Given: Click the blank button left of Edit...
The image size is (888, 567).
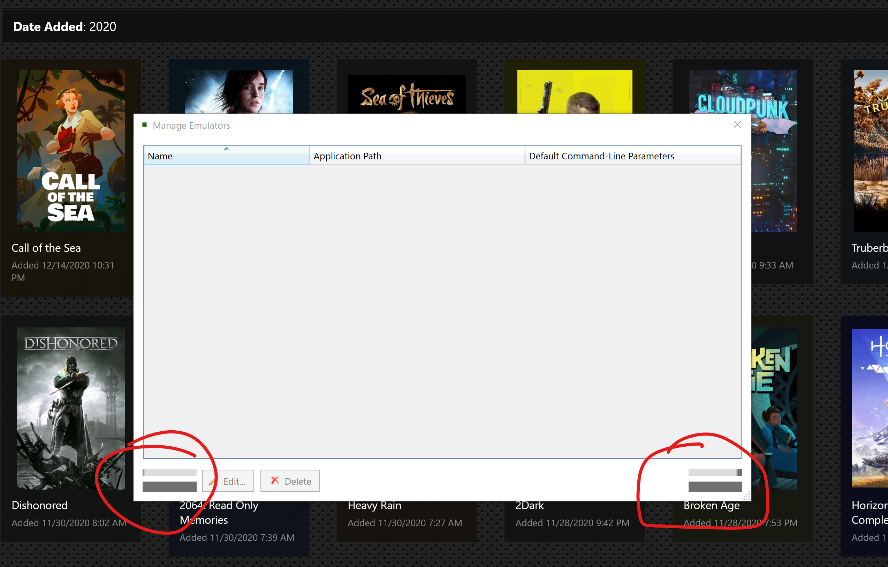Looking at the screenshot, I should click(170, 481).
